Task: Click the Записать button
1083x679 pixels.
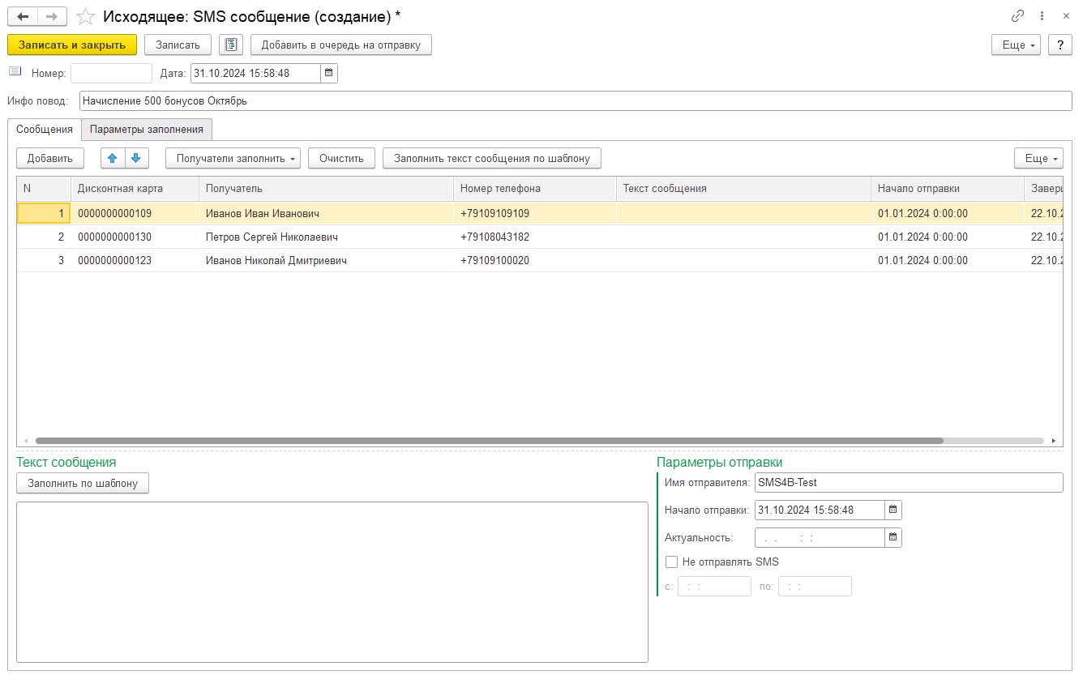Action: pos(178,45)
